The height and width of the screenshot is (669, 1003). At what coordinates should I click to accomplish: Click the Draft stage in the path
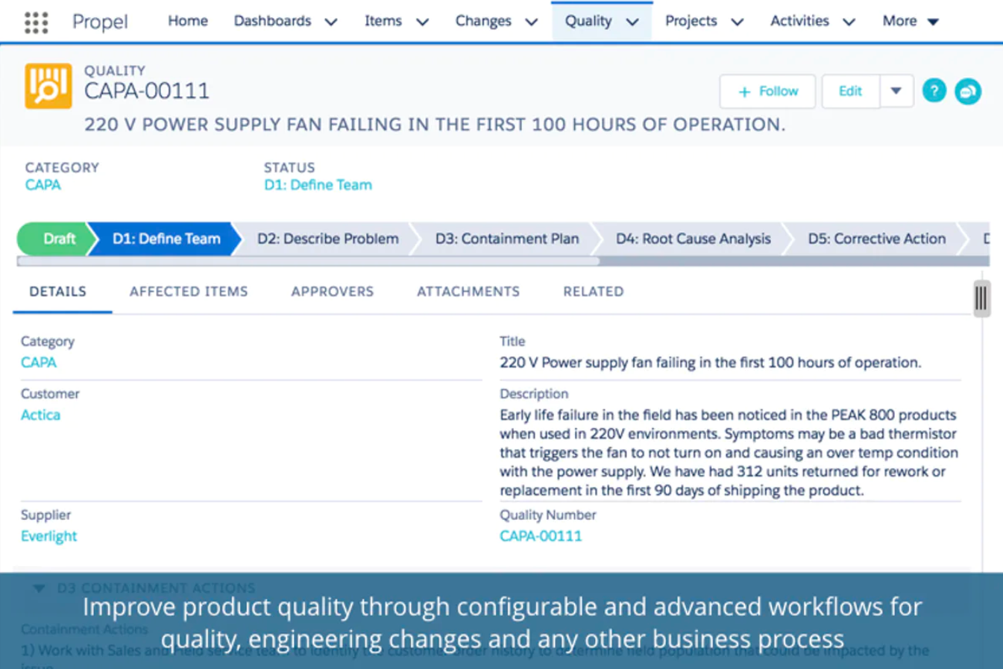(x=56, y=239)
